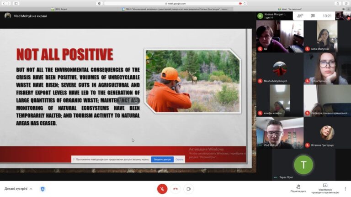
Task: Open the participants list icon
Action: [300, 16]
